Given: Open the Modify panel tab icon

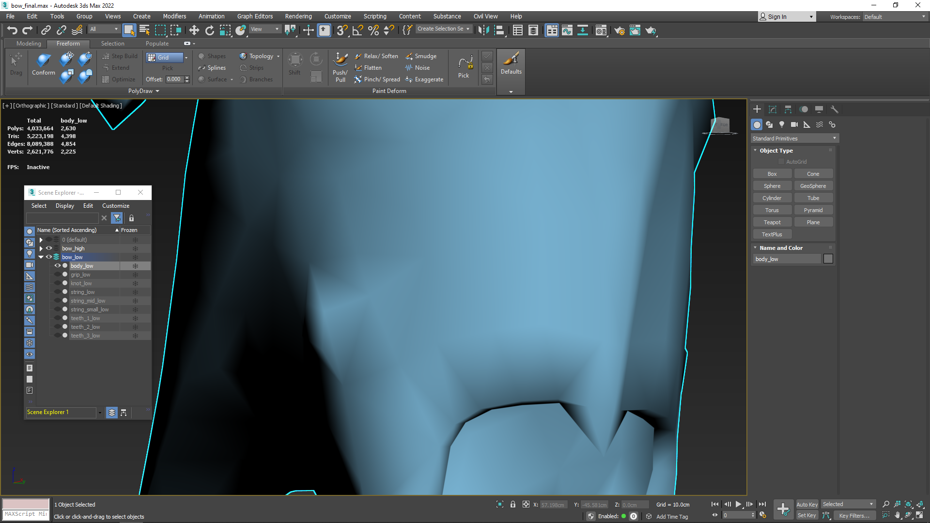Looking at the screenshot, I should (x=773, y=109).
